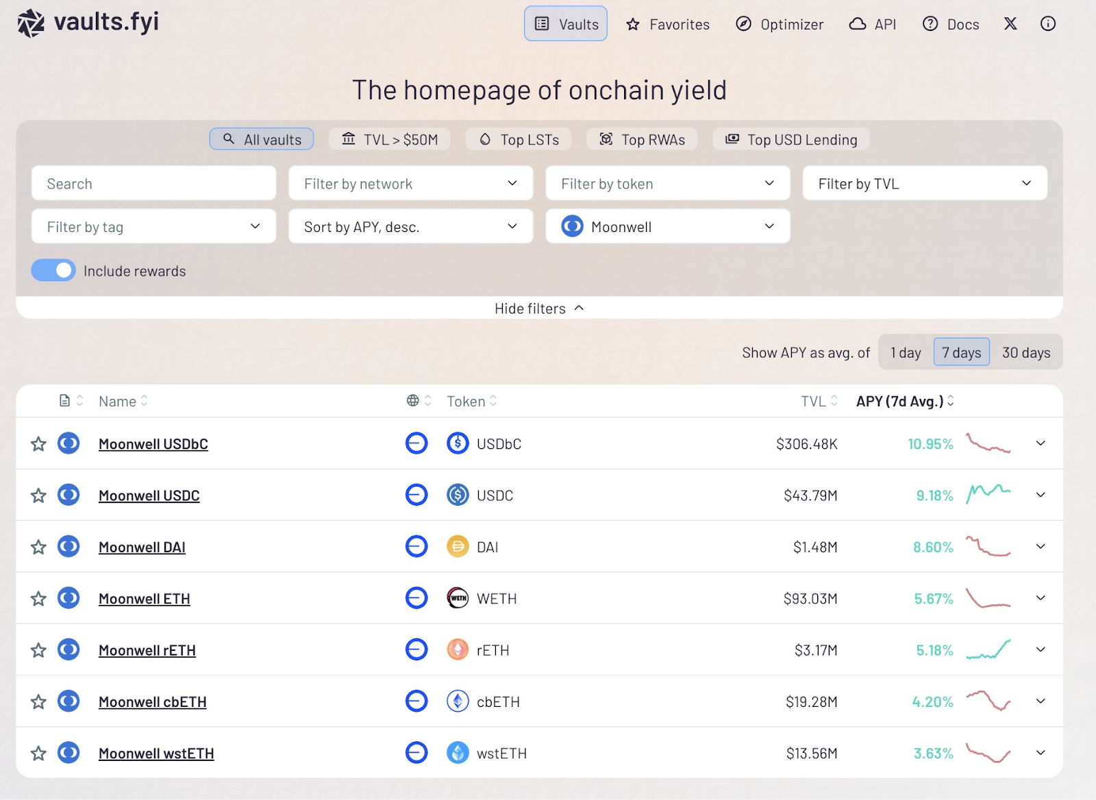Sort by the protocol document column icon
Viewport: 1096px width, 800px height.
click(x=71, y=401)
